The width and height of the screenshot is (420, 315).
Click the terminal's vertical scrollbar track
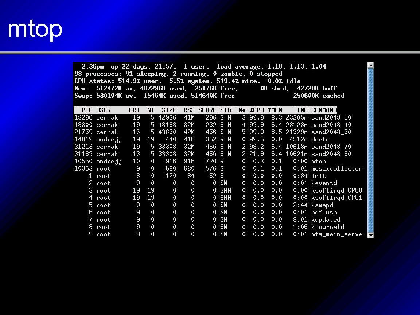(370, 150)
